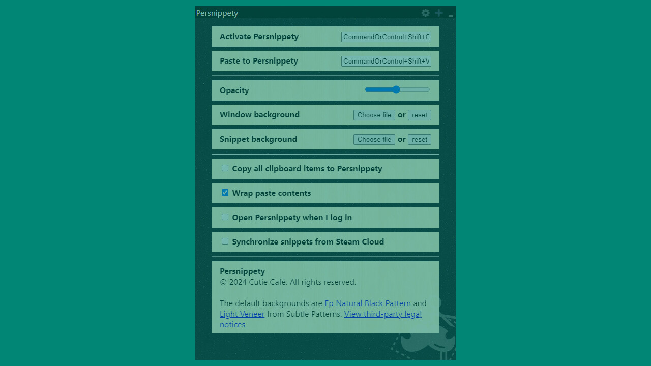Screen dimensions: 651x366
Task: Click the minimize icon in the title bar
Action: click(450, 14)
